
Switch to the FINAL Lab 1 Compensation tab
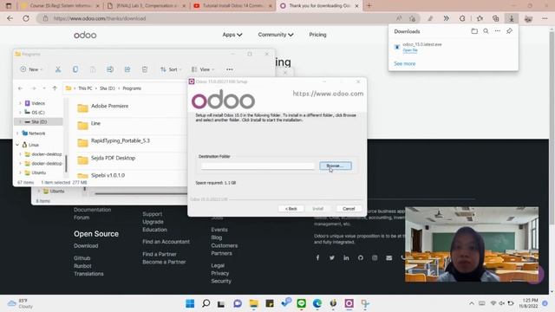click(x=147, y=6)
